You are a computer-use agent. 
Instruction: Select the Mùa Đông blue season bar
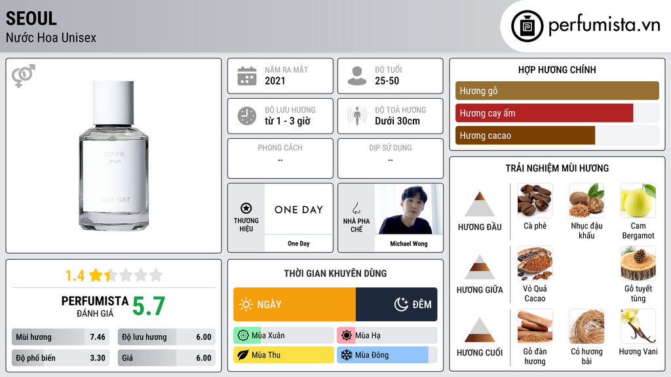coord(387,355)
